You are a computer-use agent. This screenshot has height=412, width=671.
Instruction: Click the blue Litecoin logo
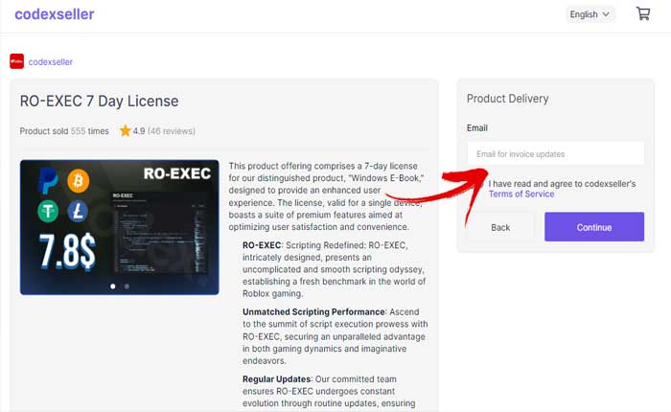(79, 212)
